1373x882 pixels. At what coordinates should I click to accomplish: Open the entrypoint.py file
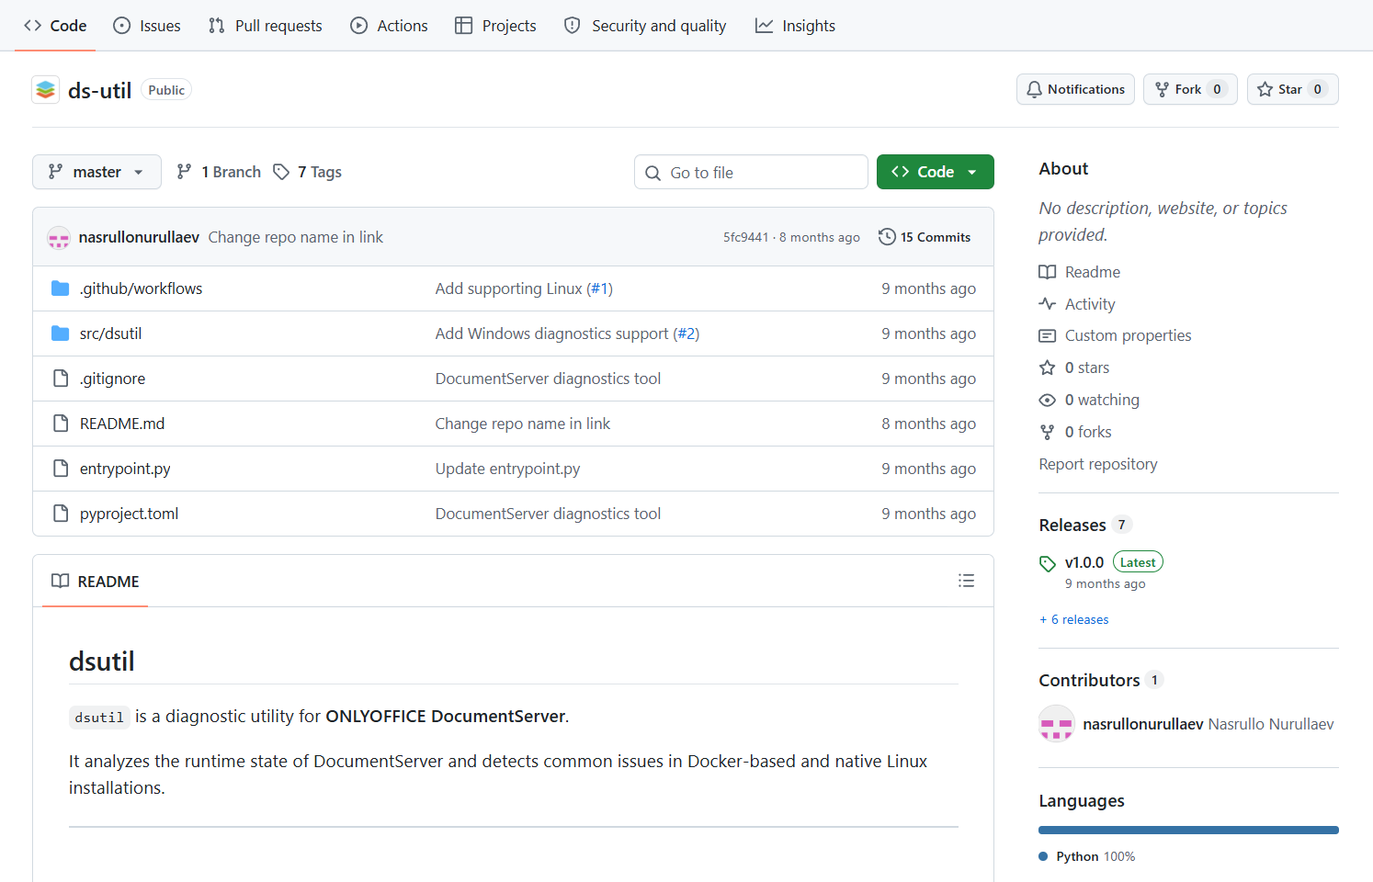tap(125, 469)
